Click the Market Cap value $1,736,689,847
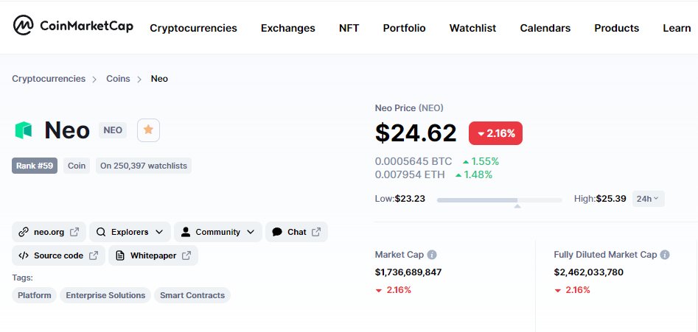Screen dimensions: 698x332 click(408, 272)
